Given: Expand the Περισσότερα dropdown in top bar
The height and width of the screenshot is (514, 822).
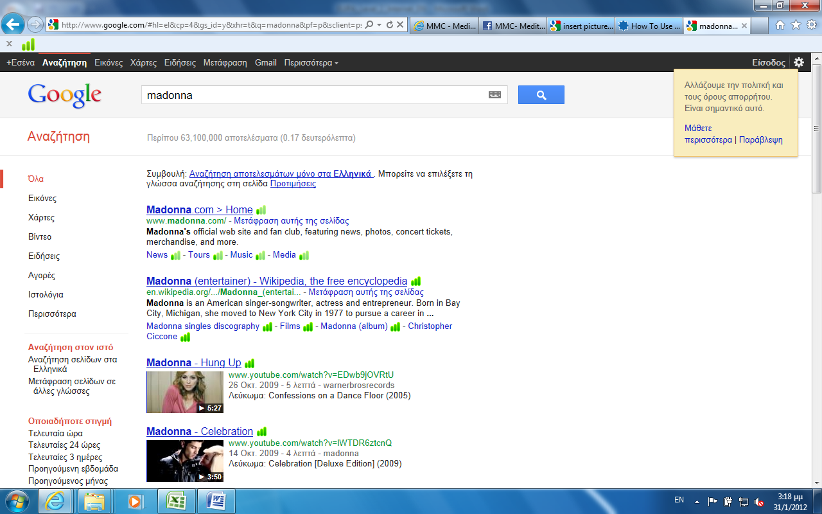Looking at the screenshot, I should pyautogui.click(x=311, y=63).
